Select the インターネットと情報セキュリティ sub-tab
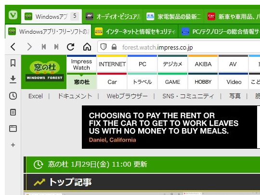Viewport: 260px width, 195px height. [x=135, y=31]
